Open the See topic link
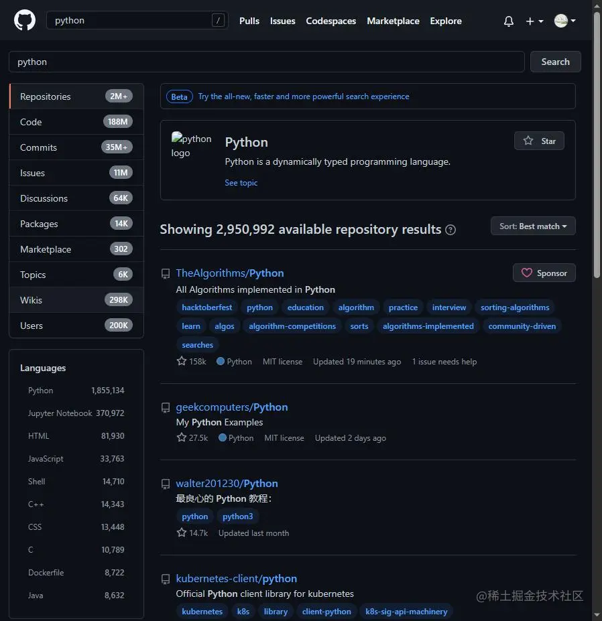Screen dimensions: 602x621 coord(241,183)
